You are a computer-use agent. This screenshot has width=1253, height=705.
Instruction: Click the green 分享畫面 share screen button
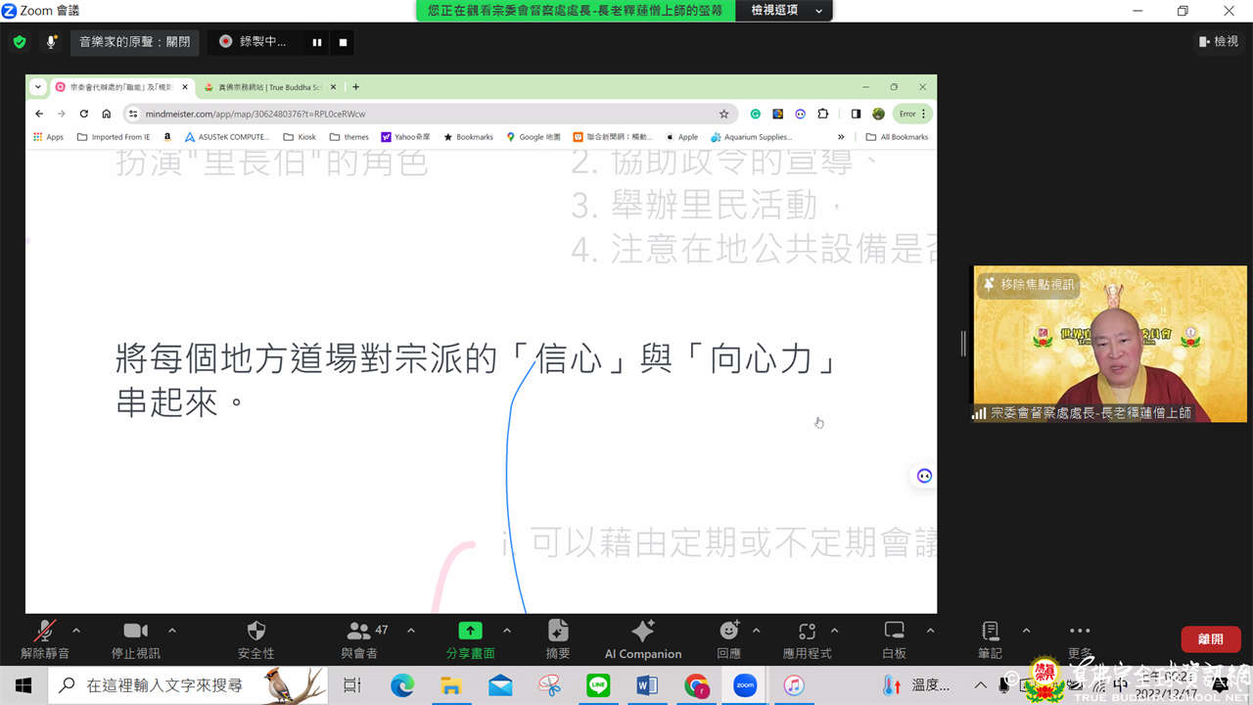click(x=471, y=639)
